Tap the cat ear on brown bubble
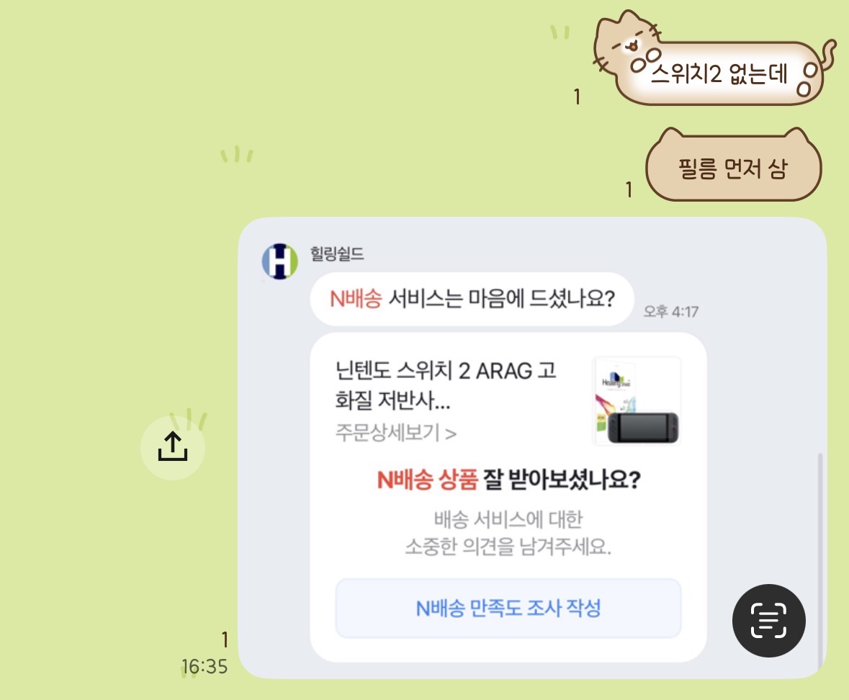The width and height of the screenshot is (849, 700). pyautogui.click(x=671, y=135)
